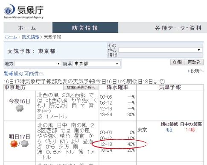The height and width of the screenshot is (165, 207).
Task: Click the 気温予報 column header
Action: (x=170, y=87)
